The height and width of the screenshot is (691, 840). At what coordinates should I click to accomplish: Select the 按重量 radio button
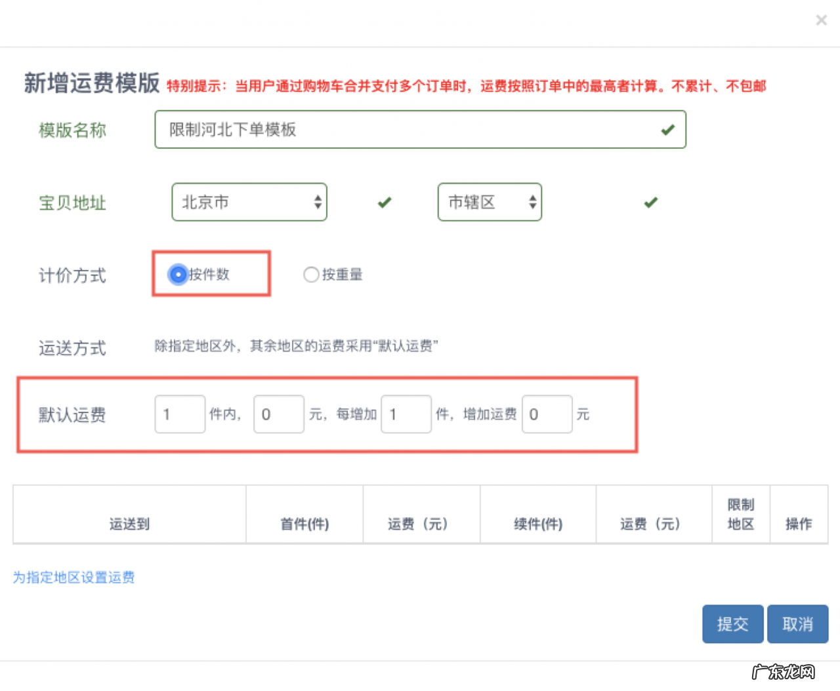[x=311, y=275]
